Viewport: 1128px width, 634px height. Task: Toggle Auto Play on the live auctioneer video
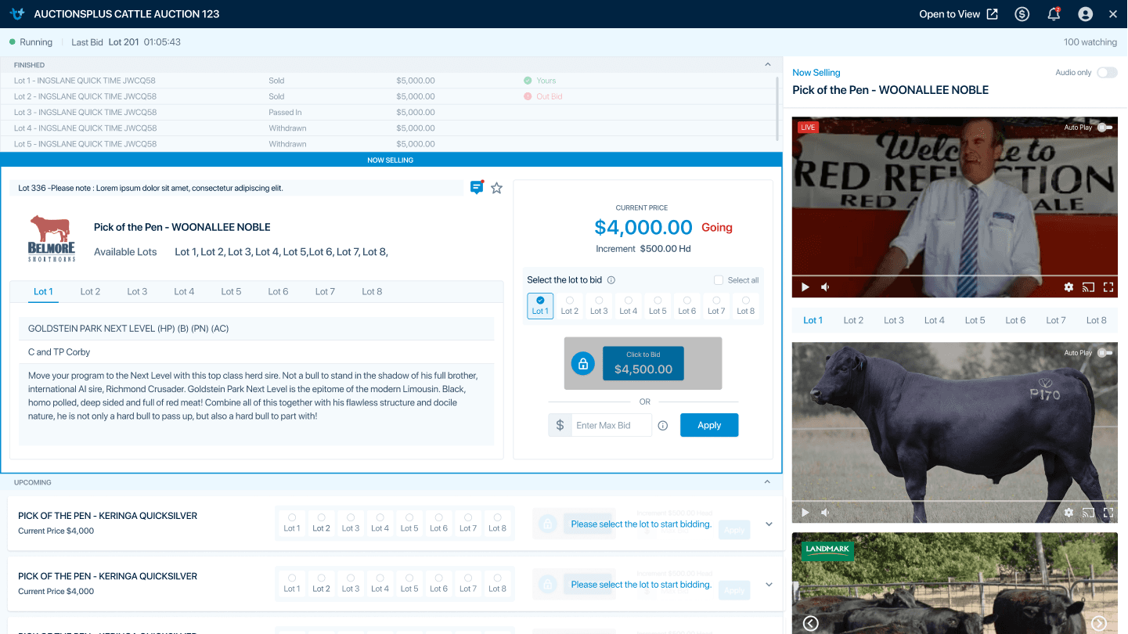(1105, 127)
